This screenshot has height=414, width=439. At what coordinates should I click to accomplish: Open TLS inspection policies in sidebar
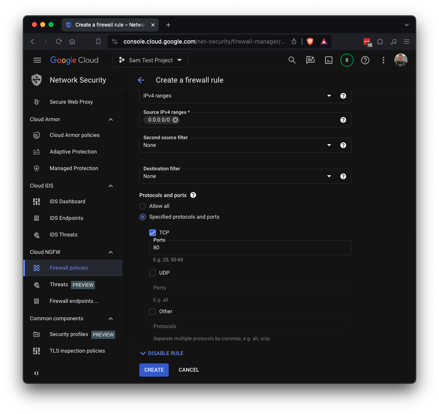click(x=73, y=351)
